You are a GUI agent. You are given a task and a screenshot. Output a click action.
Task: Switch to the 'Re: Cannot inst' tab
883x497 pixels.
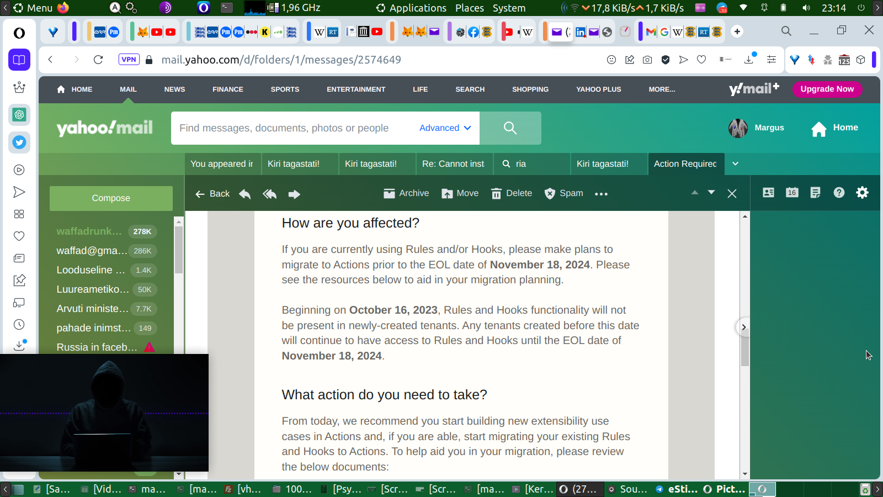(x=453, y=163)
